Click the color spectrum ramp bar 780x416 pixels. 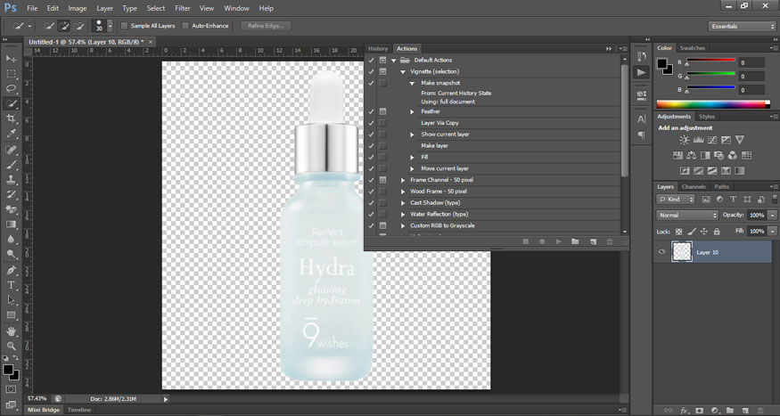point(715,104)
